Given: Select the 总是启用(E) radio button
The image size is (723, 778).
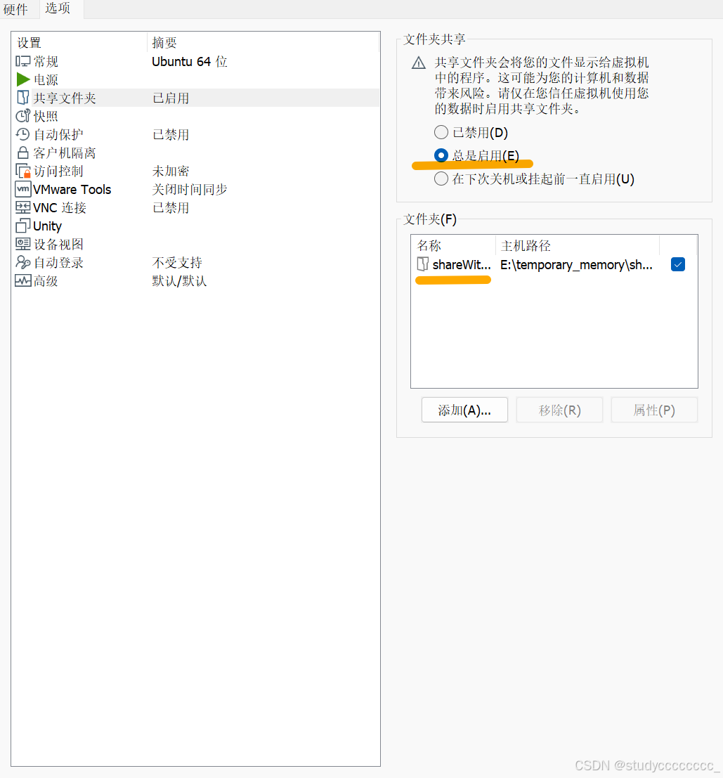Looking at the screenshot, I should pyautogui.click(x=441, y=155).
